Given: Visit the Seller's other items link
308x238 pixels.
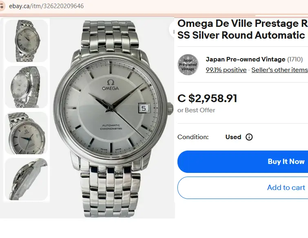Looking at the screenshot, I should click(279, 70).
